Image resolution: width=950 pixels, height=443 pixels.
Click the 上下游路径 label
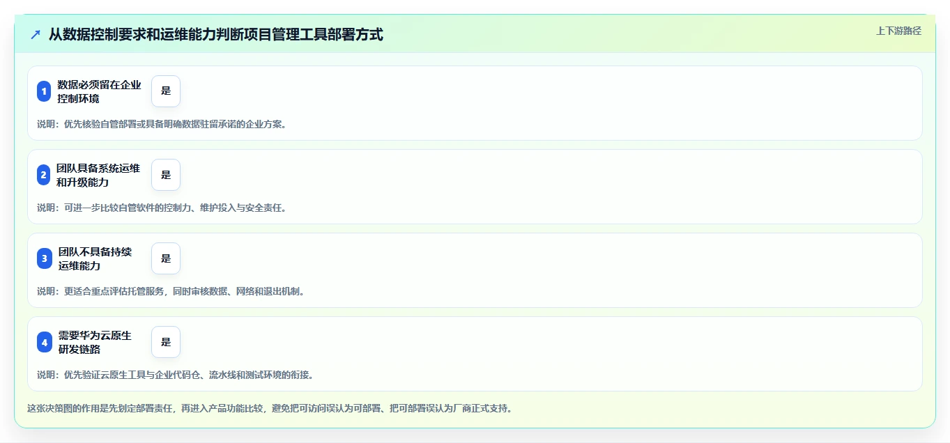pyautogui.click(x=898, y=31)
